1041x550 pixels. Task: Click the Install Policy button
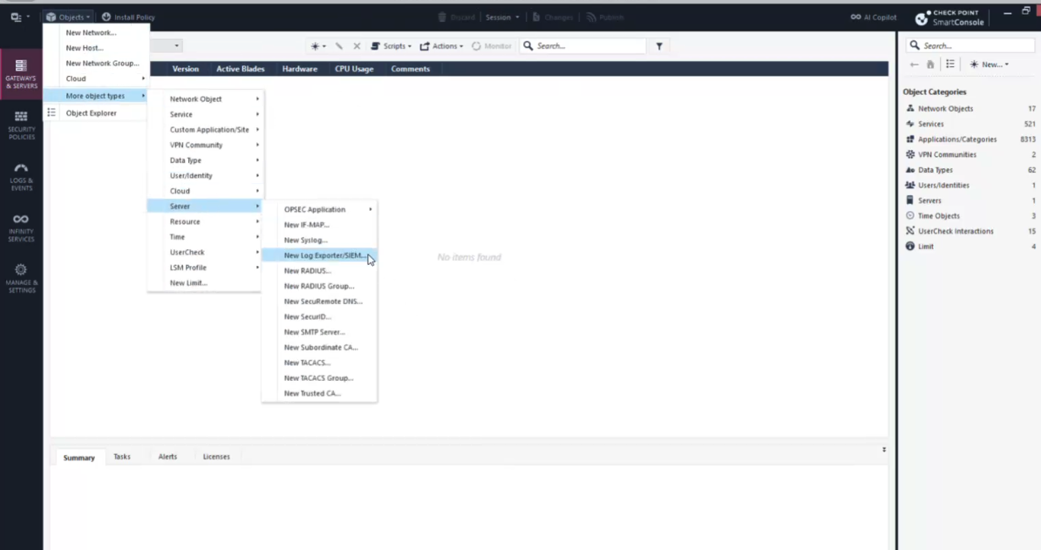pos(128,17)
